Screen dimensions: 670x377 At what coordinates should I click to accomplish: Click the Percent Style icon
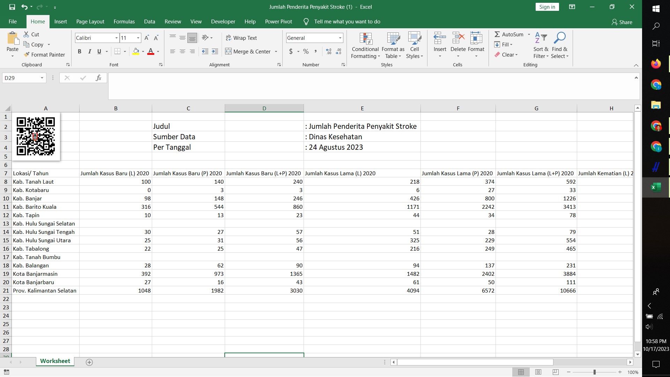tap(306, 52)
